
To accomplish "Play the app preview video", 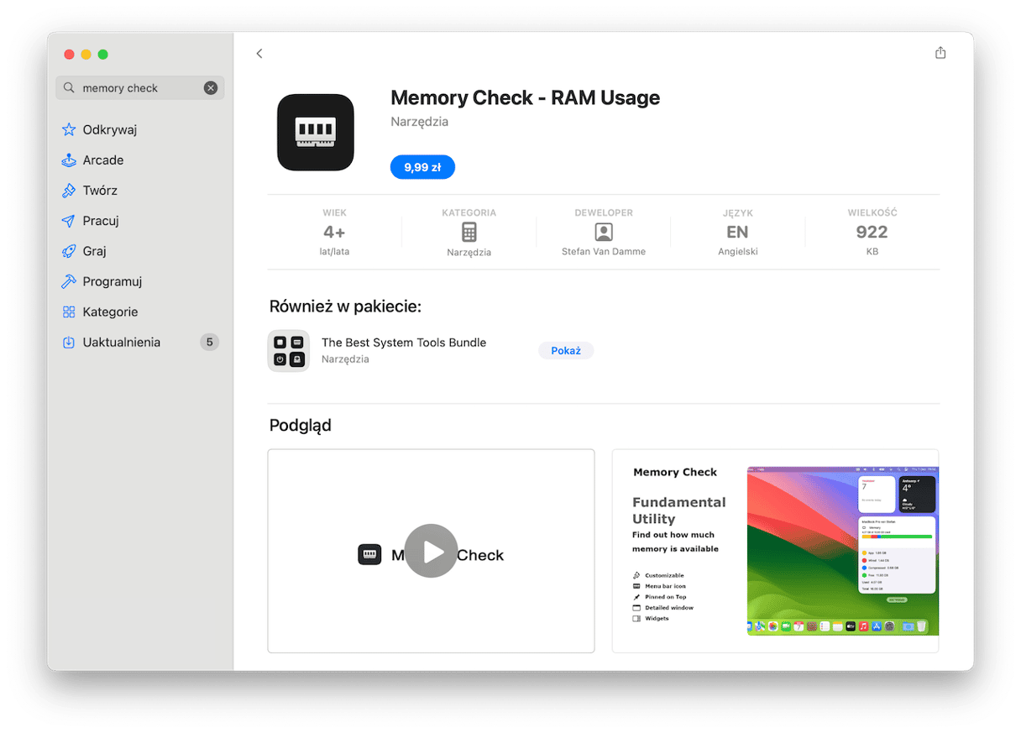I will tap(431, 551).
